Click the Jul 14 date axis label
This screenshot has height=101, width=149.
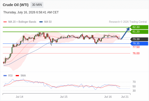[19, 97]
